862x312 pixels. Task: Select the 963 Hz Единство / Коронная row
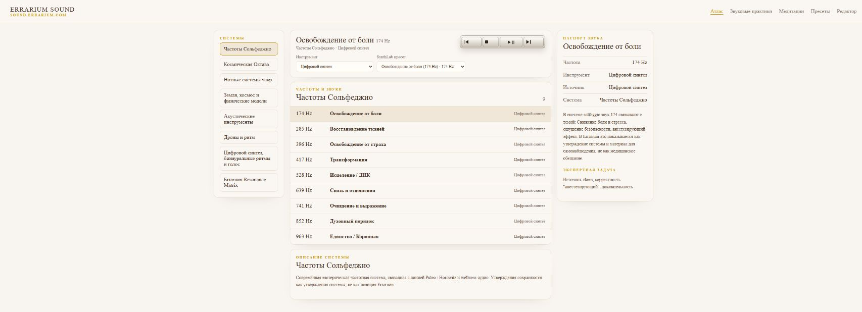420,236
